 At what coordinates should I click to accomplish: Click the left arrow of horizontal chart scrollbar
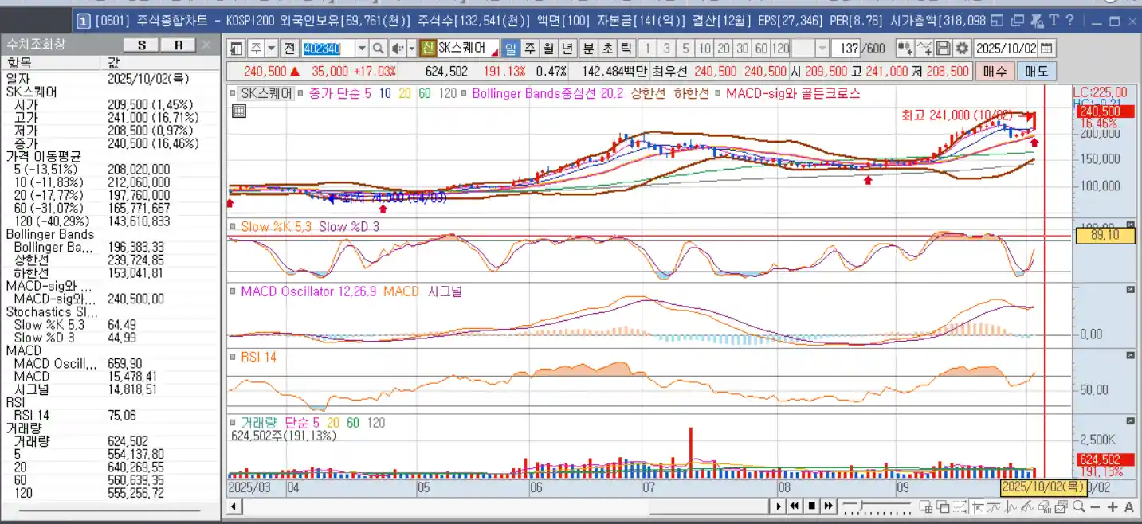coord(234,506)
